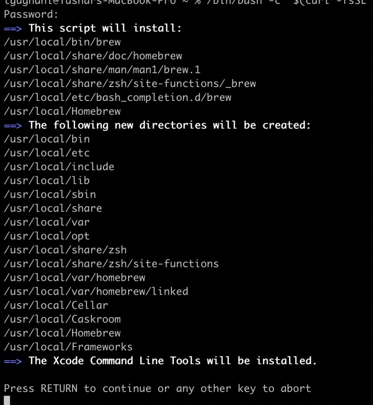Click the /usr/local/share/man/man1/brew.1 line

[102, 70]
